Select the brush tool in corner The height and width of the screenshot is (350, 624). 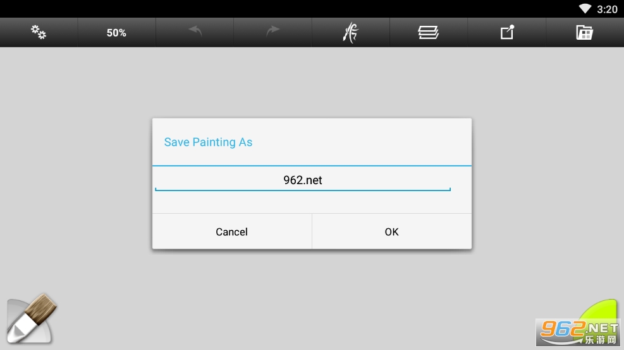coord(30,319)
